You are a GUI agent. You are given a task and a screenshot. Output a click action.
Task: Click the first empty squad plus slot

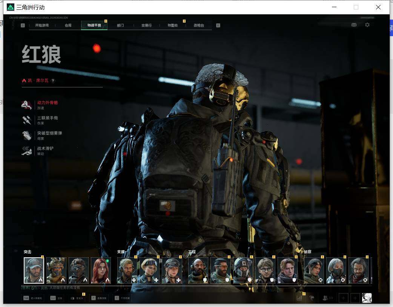click(x=343, y=298)
